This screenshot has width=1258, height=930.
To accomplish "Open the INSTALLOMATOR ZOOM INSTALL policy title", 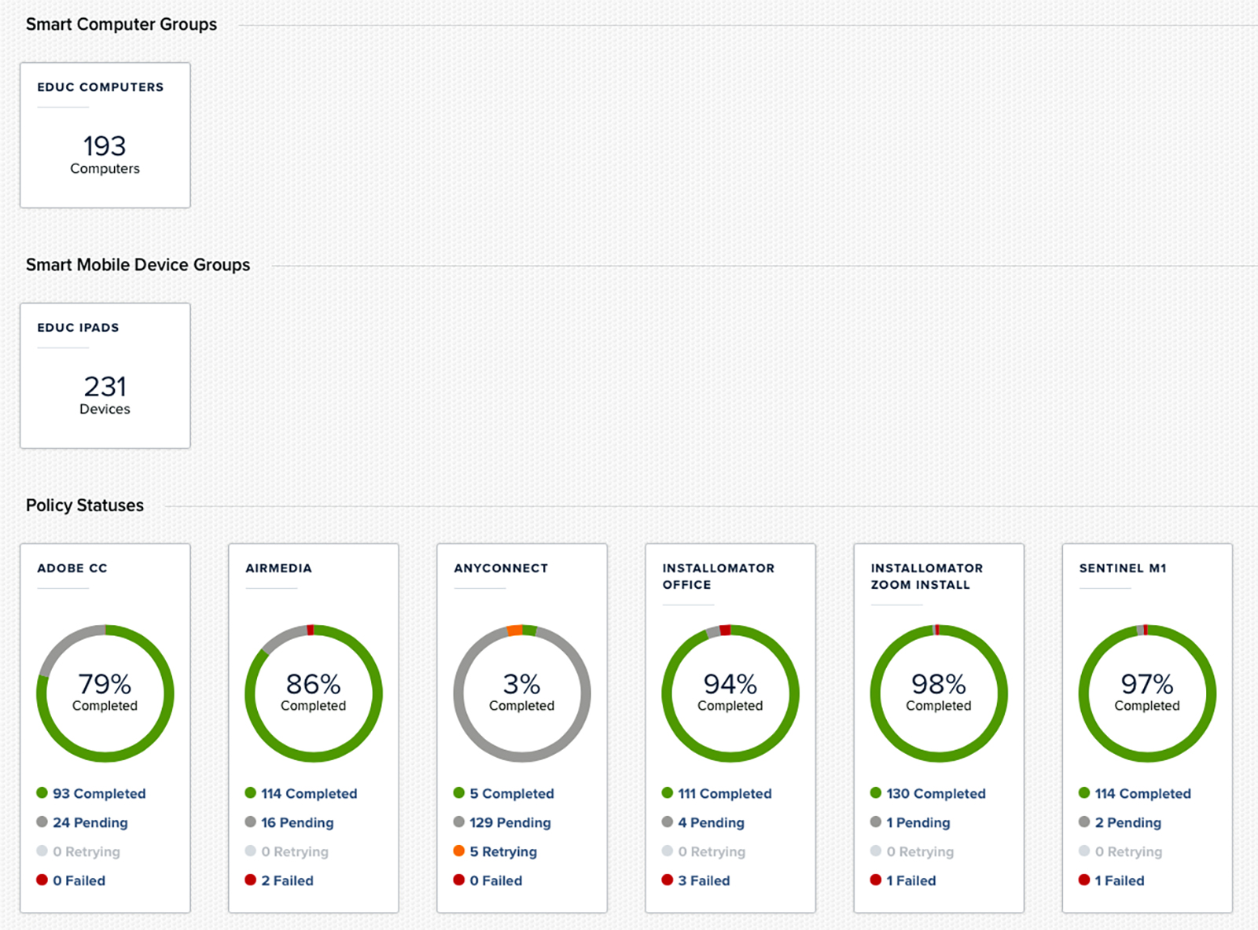I will pyautogui.click(x=926, y=576).
